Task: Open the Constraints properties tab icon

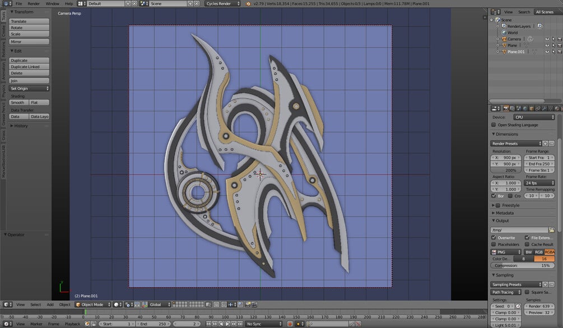Action: [x=538, y=108]
